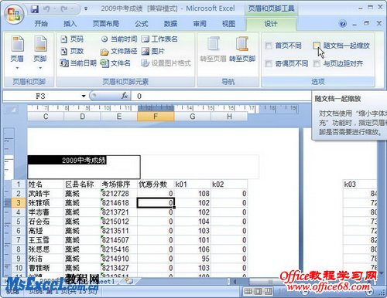The image size is (387, 298).
Task: Insert Picture (图片) into header
Action: 153,51
